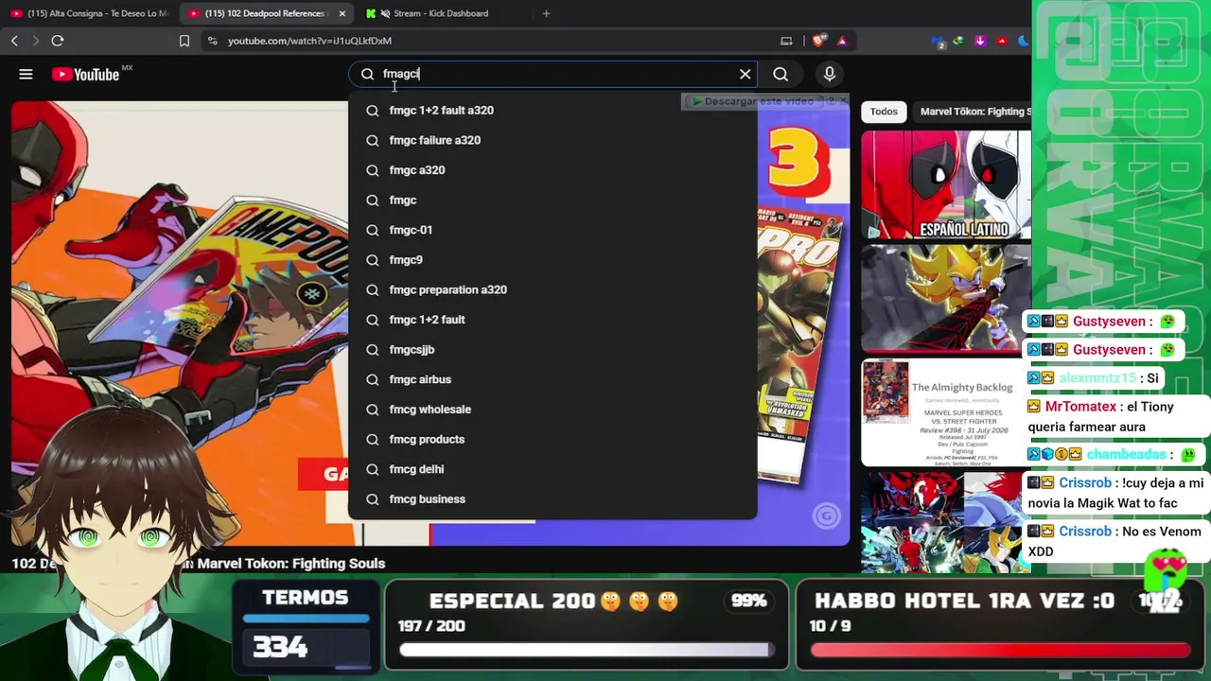Click the "197 / 200" goal count
This screenshot has width=1211, height=681.
pyautogui.click(x=430, y=626)
